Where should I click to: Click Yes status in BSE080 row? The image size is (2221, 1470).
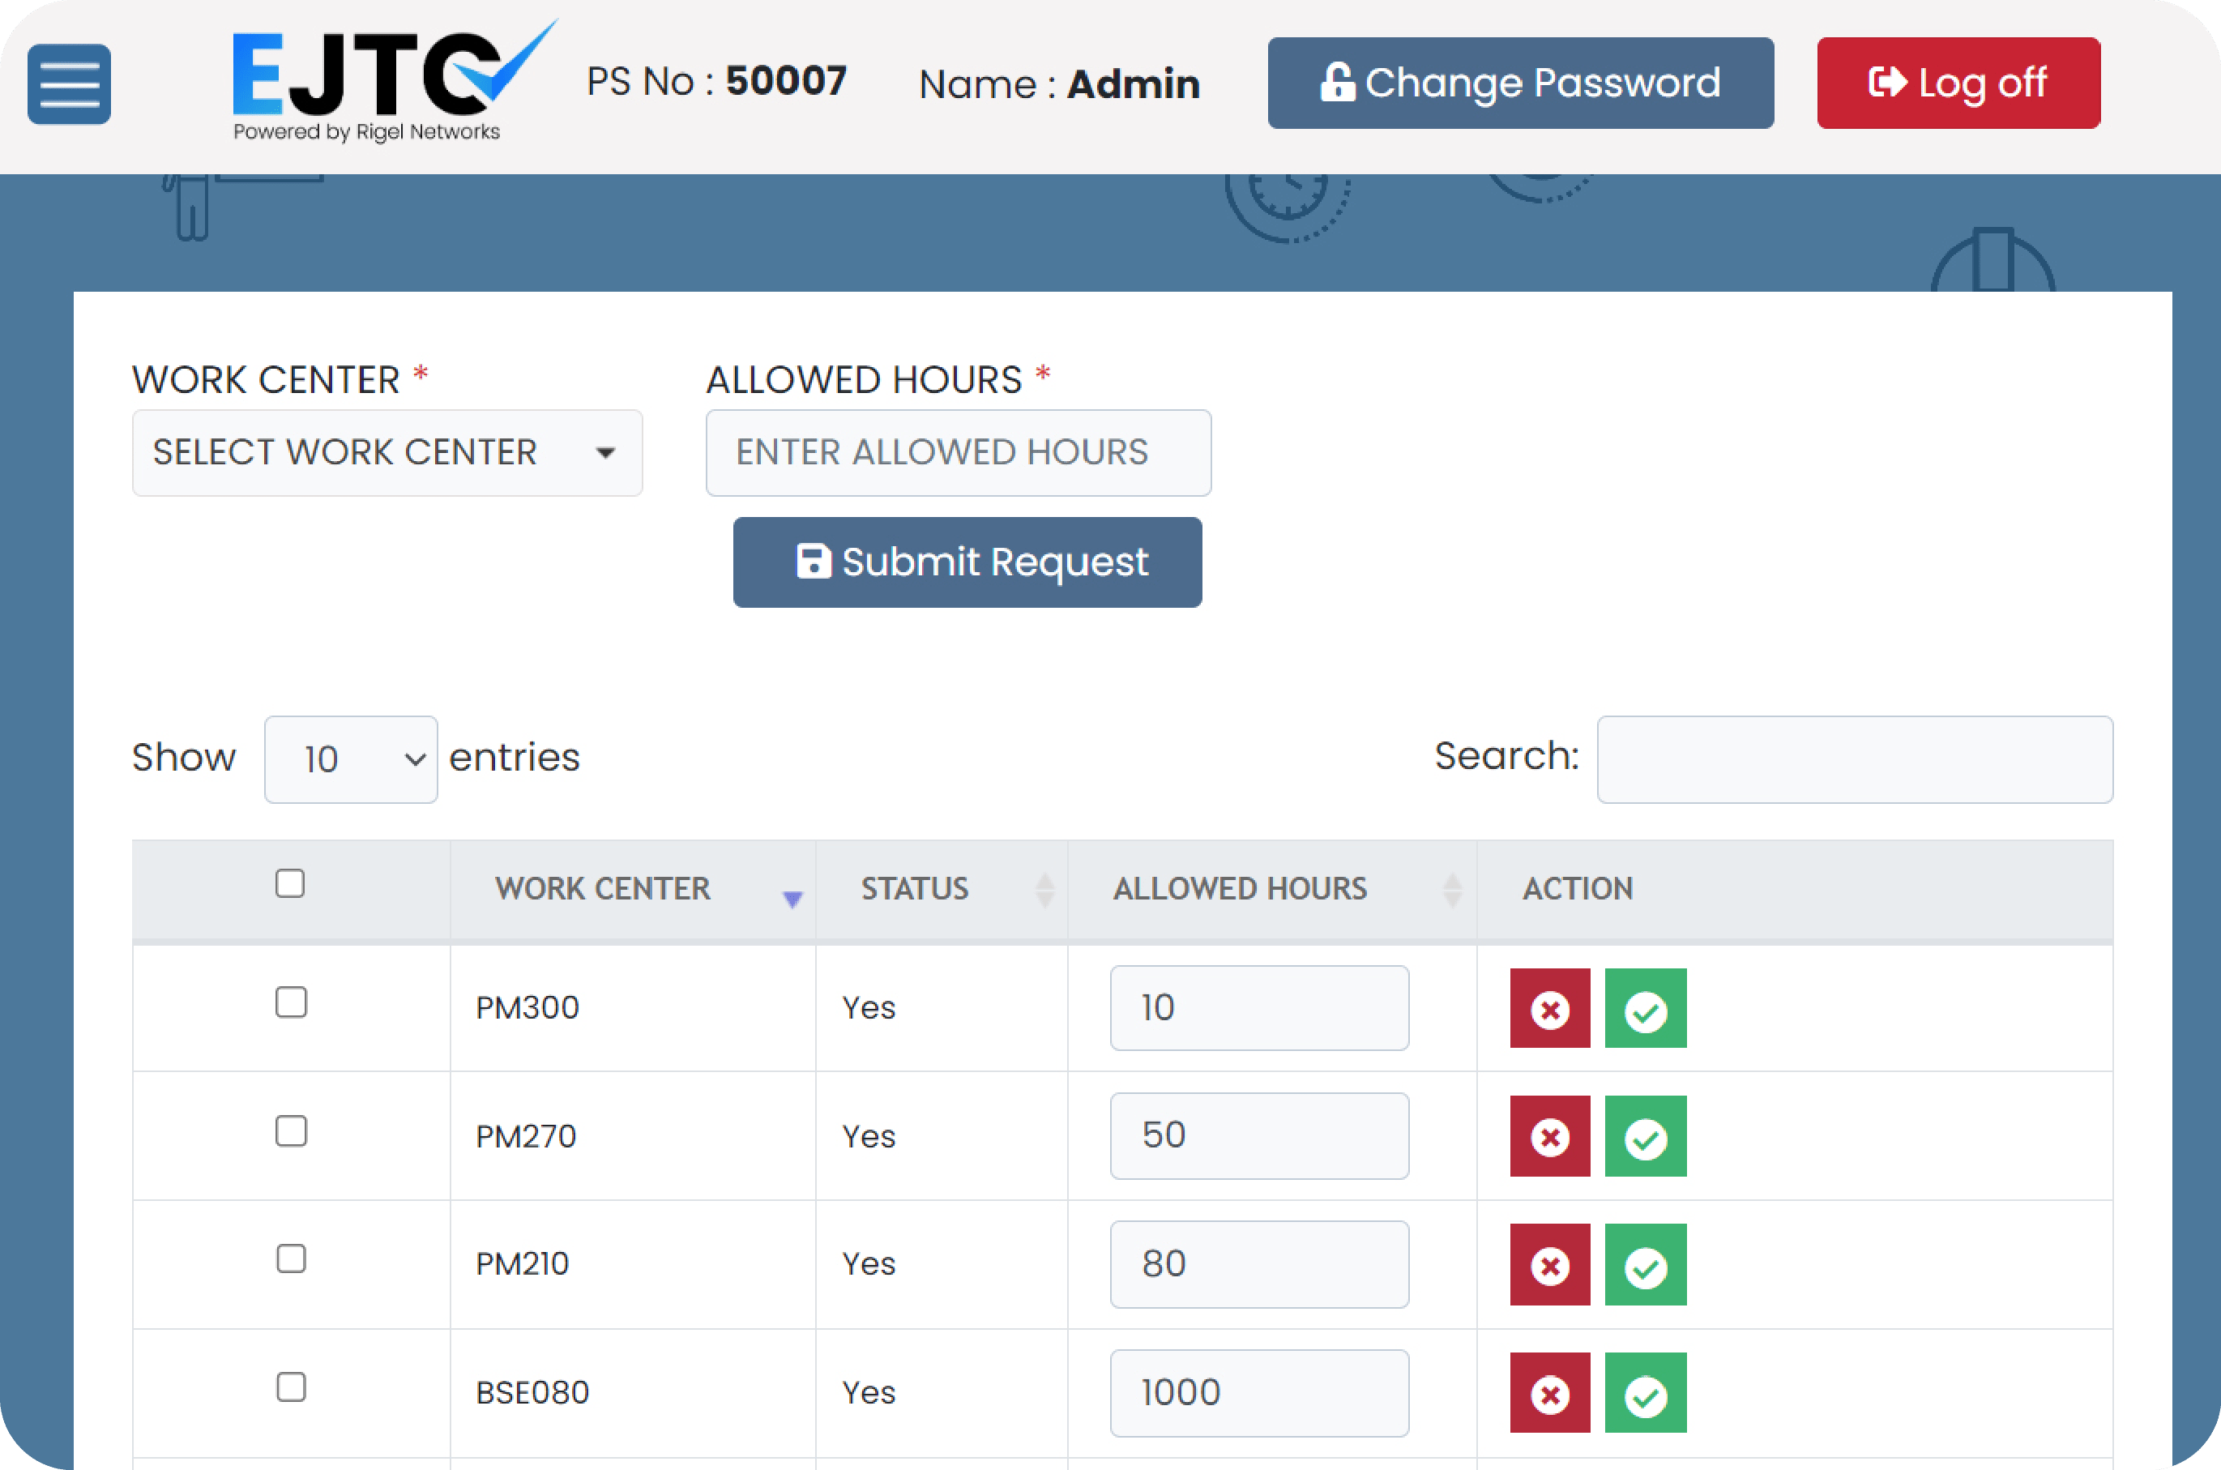[x=869, y=1392]
